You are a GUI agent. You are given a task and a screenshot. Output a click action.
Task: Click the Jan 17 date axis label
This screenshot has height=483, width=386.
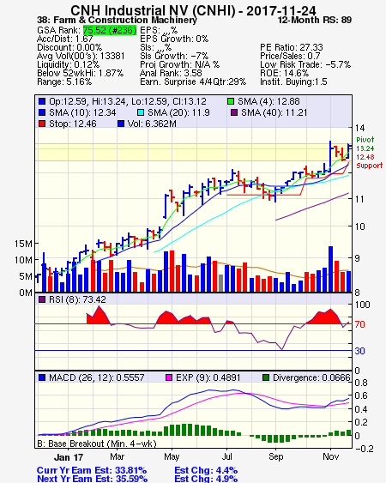(x=69, y=457)
